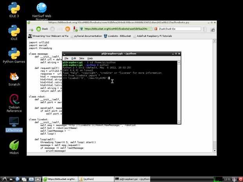The image size is (243, 182).
Task: Open the Python Games desktop icon
Action: [x=14, y=56]
